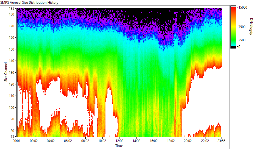Image resolution: width=254 pixels, height=149 pixels.
Task: Click the 12:02 time tick label
Action: (x=119, y=141)
